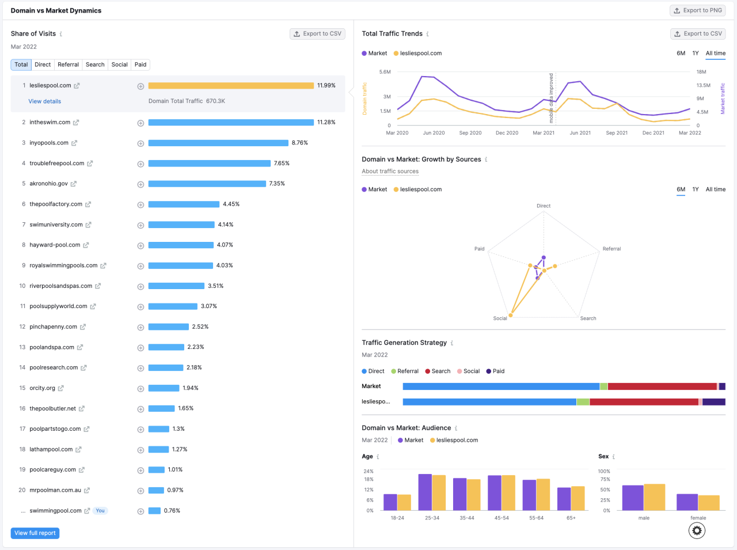Image resolution: width=737 pixels, height=550 pixels.
Task: Open external link icon beside akronohio.gov
Action: tap(74, 184)
